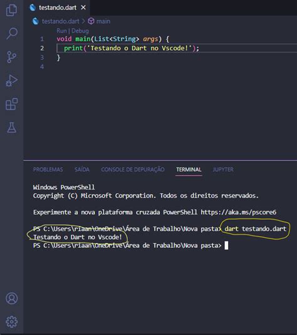Click the 'Windows PowerShell' terminal header line

tap(64, 188)
